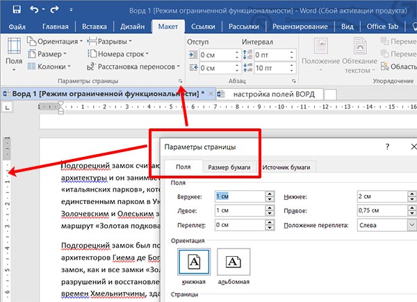This screenshot has height=302, width=417.
Task: Open the Колонки dropdown
Action: click(49, 67)
